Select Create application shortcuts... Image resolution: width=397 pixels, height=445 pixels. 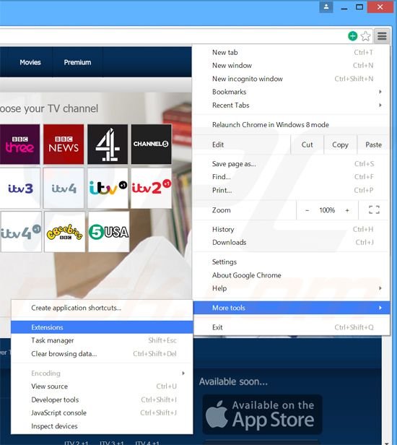click(102, 308)
